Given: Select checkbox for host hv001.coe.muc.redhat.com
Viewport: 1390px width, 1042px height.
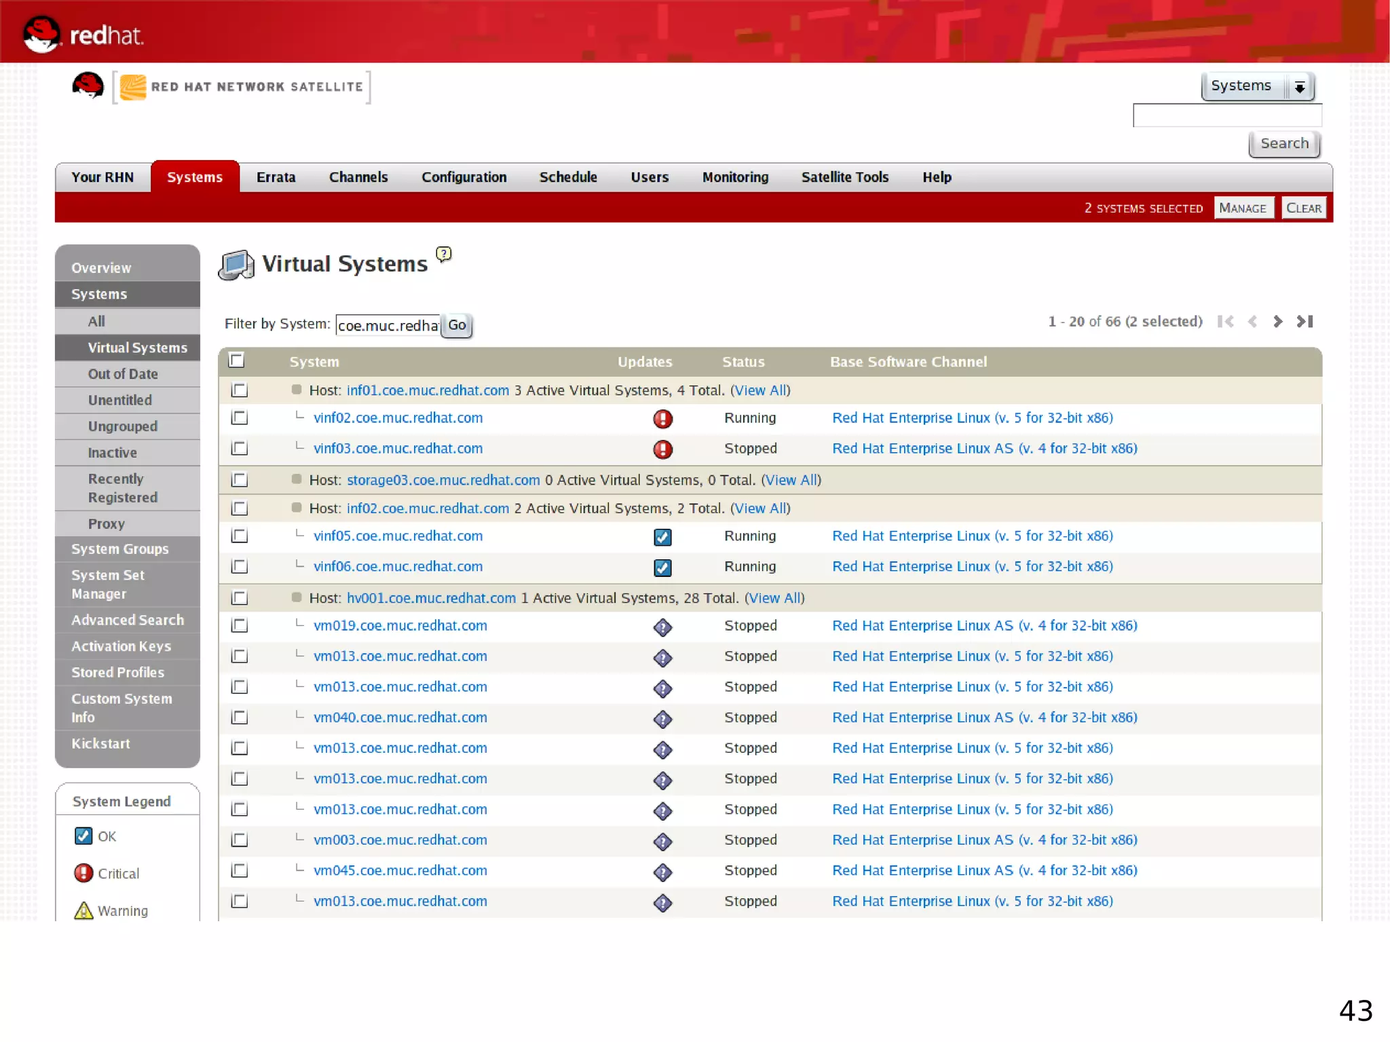Looking at the screenshot, I should [x=240, y=598].
